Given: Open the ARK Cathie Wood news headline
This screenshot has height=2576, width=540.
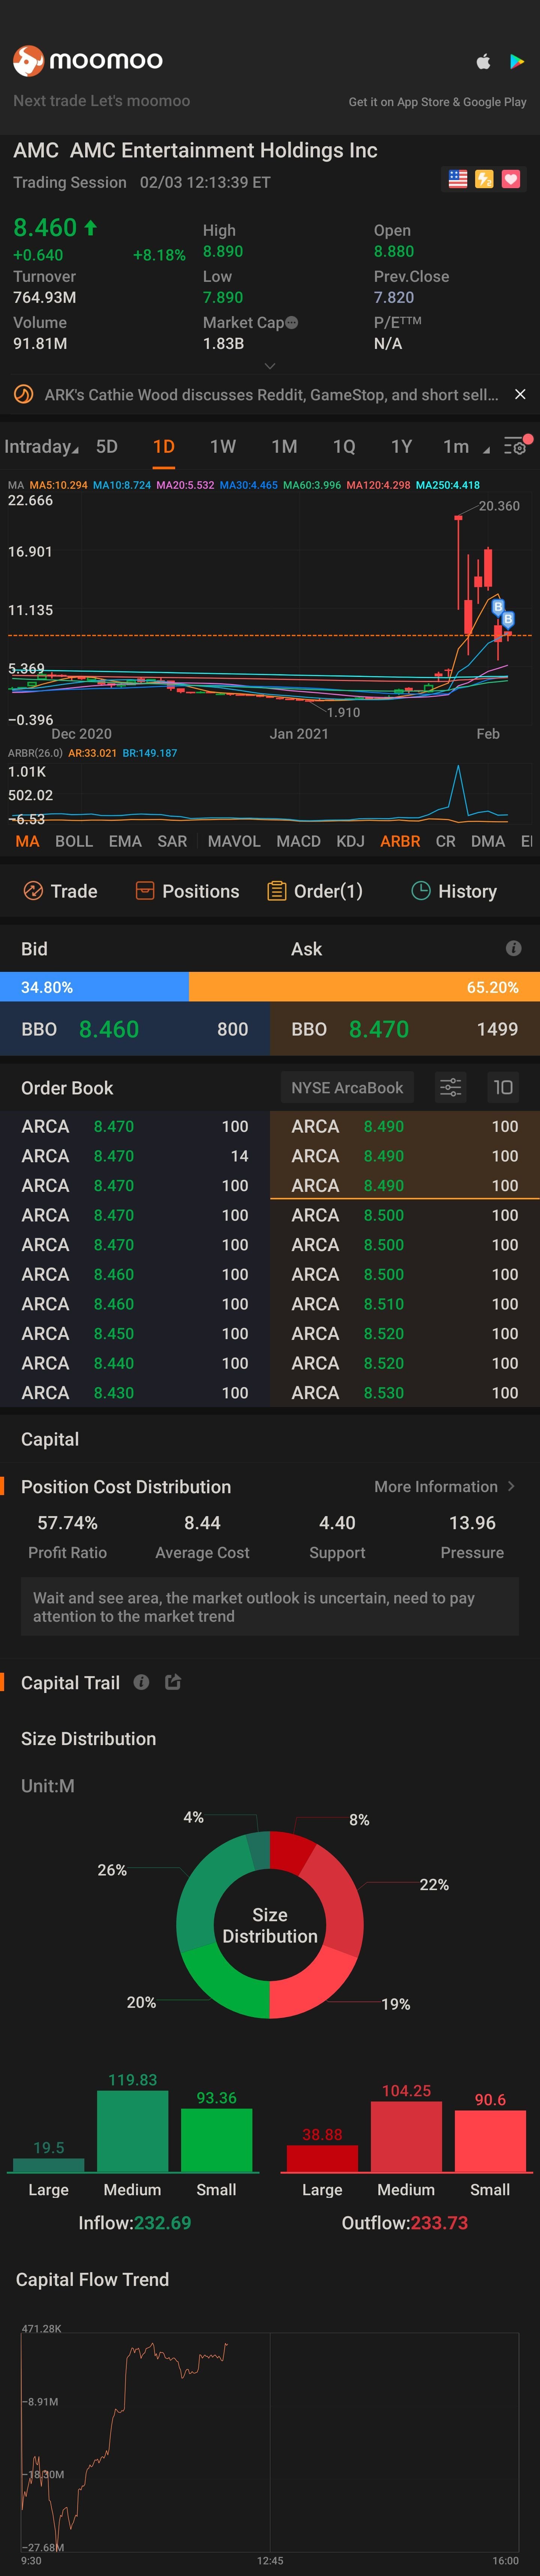Looking at the screenshot, I should [271, 395].
